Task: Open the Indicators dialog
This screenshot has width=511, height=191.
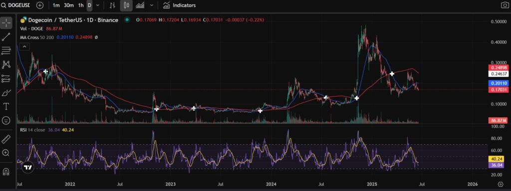Action: [x=180, y=5]
